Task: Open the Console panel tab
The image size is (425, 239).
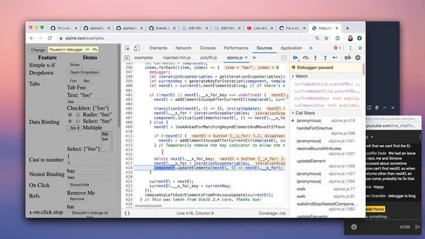Action: click(207, 48)
